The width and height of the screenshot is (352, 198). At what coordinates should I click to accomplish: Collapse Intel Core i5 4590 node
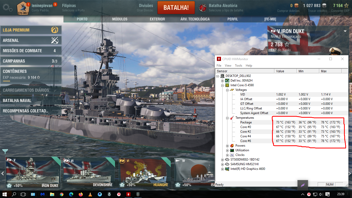coord(223,85)
